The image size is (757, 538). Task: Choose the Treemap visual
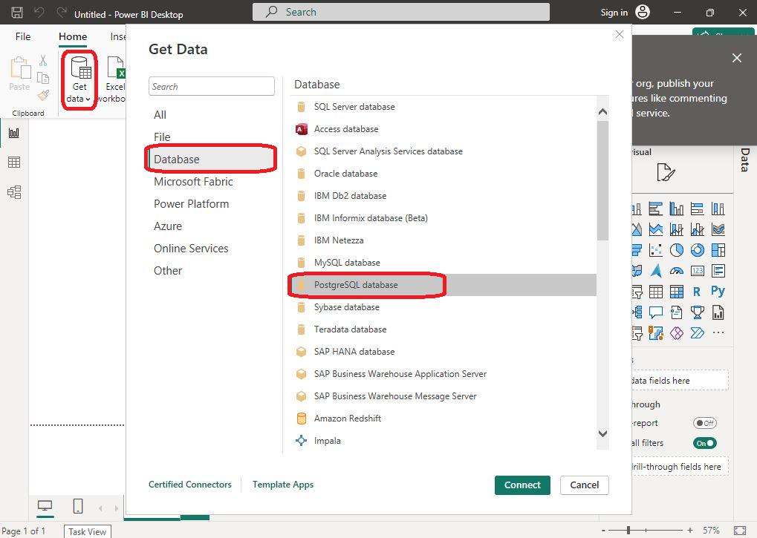point(718,250)
